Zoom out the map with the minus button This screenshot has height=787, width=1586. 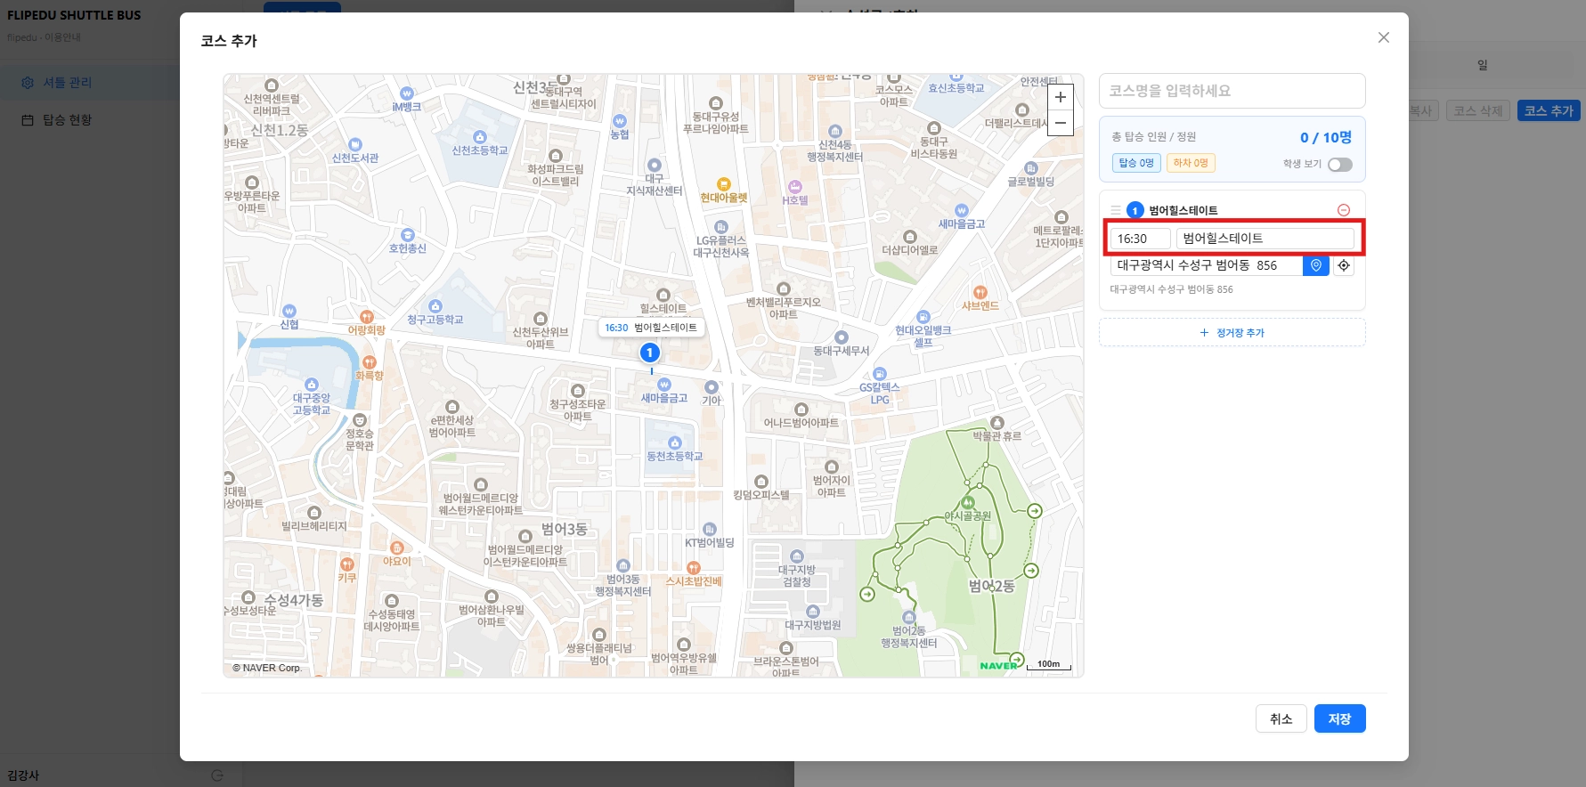1061,123
